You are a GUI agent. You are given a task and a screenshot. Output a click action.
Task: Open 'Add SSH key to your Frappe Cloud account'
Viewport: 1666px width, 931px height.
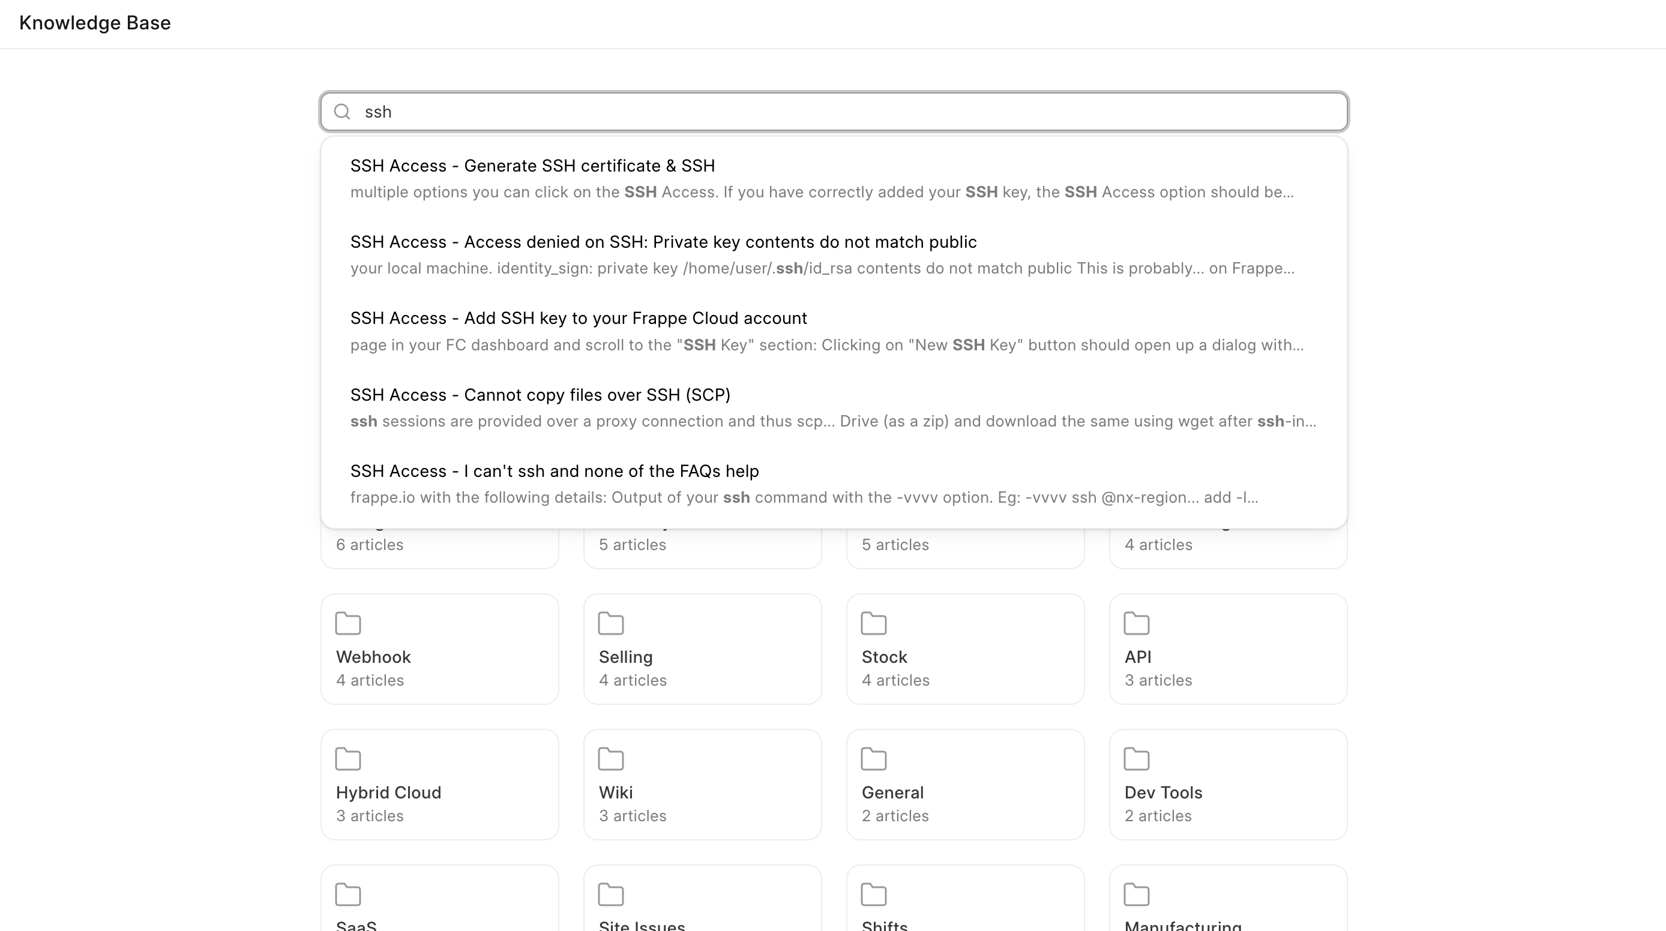[x=579, y=318]
